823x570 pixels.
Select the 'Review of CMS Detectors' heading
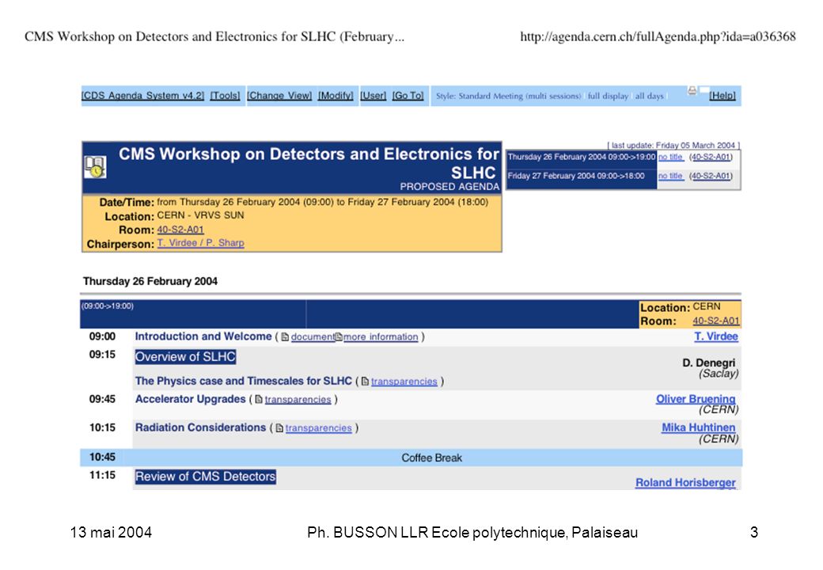[x=205, y=477]
